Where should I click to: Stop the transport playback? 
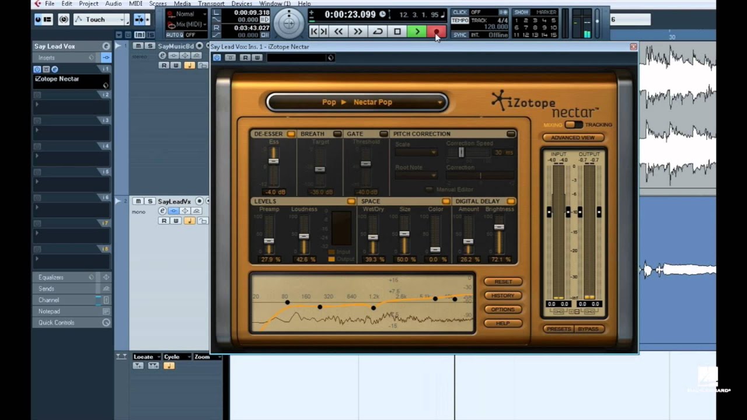[397, 32]
